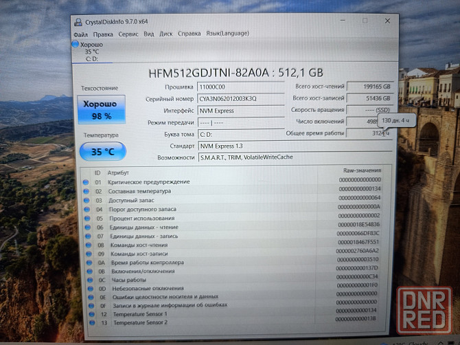
Task: Click the blue icon beside Часы работы
Action: (86, 280)
